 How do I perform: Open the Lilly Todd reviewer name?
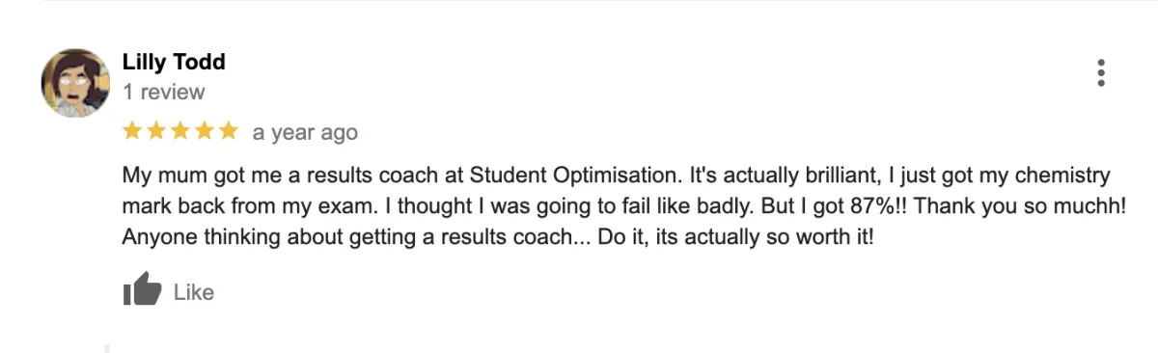[x=174, y=62]
